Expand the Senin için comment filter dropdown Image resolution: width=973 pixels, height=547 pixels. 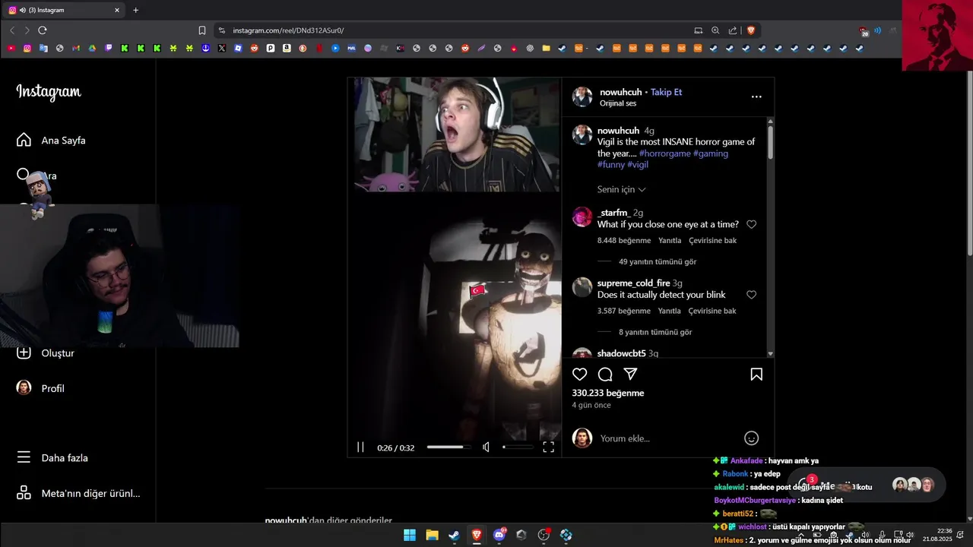(x=621, y=189)
